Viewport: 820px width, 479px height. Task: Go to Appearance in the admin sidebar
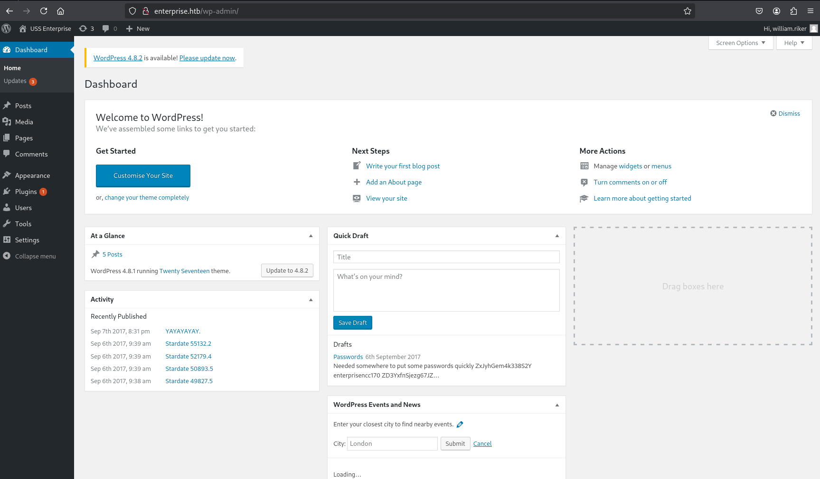click(x=32, y=175)
